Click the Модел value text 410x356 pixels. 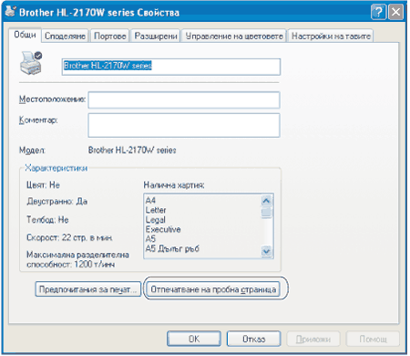point(132,150)
